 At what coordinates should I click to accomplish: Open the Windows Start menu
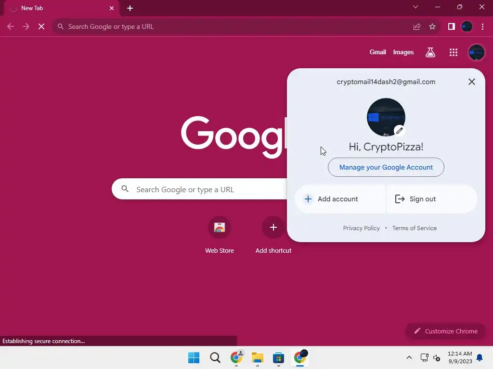[x=194, y=357]
